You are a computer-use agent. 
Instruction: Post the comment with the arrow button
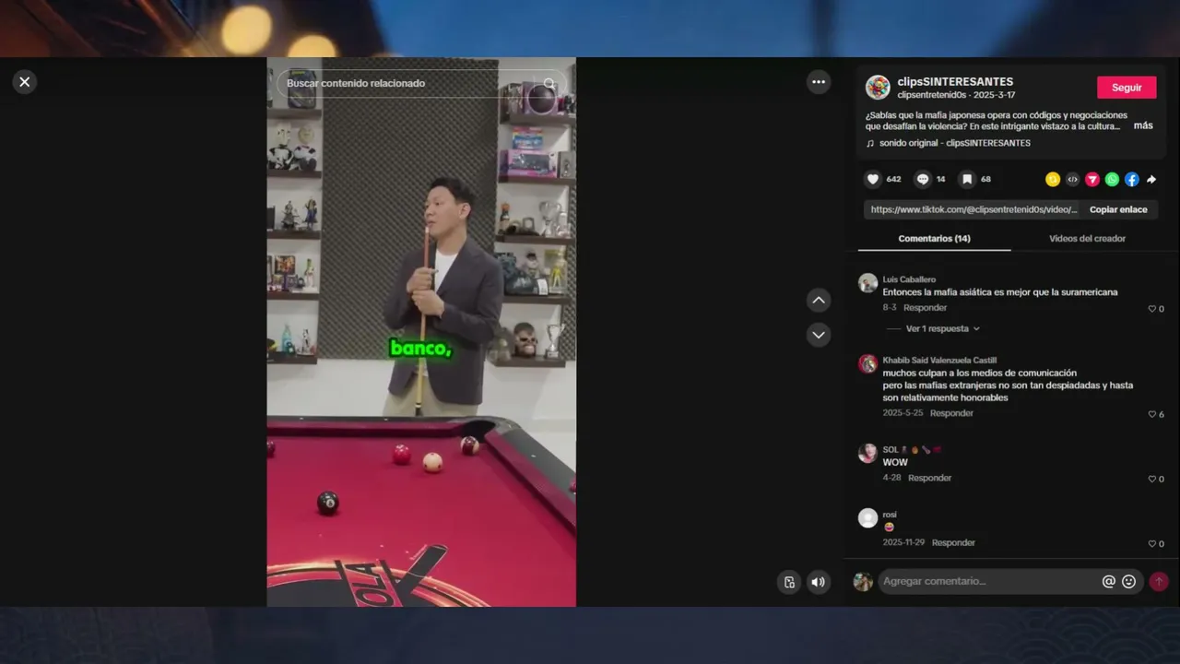(1159, 581)
